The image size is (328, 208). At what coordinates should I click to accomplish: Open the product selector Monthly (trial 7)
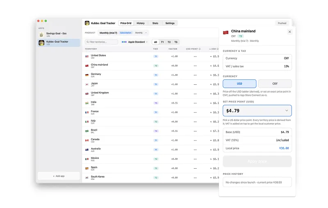(x=123, y=33)
